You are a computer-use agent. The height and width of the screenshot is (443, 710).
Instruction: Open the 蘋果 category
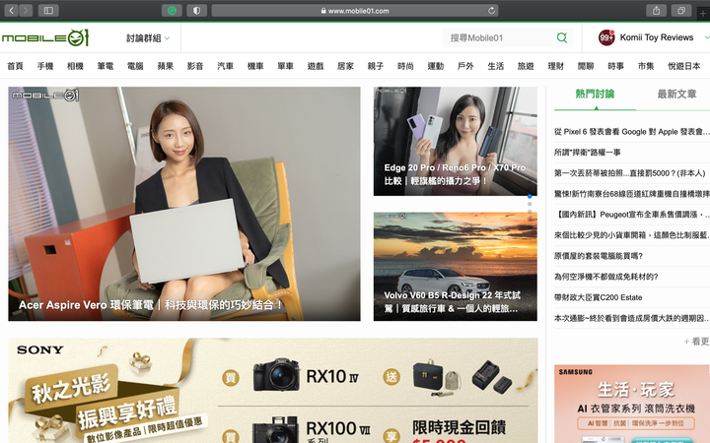[166, 66]
